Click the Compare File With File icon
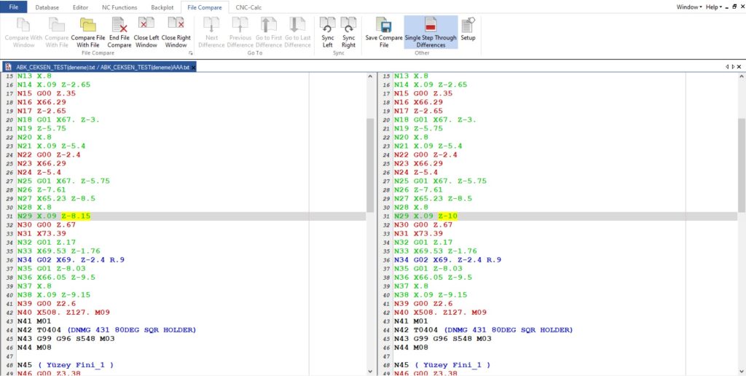Screen dimensions: 746x376 pos(87,31)
